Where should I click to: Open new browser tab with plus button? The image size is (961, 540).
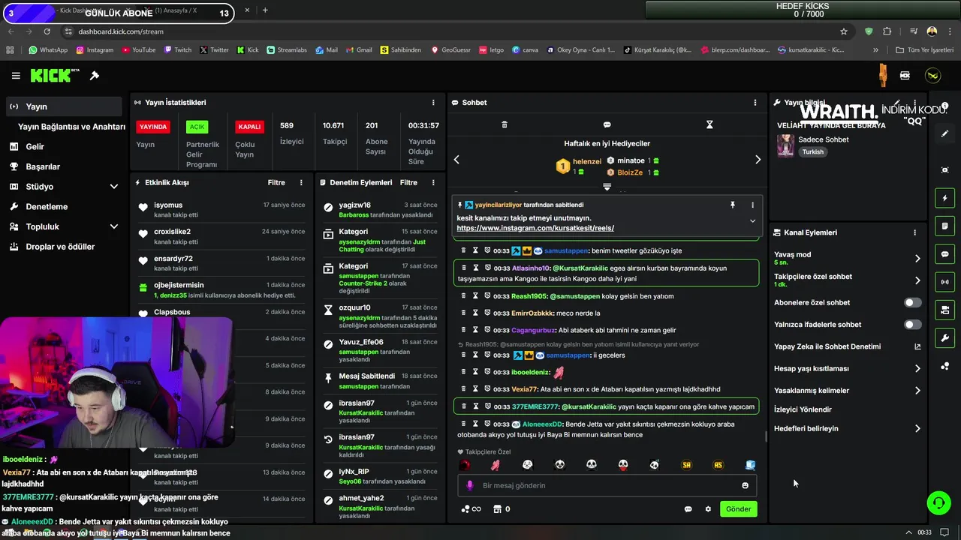coord(265,10)
